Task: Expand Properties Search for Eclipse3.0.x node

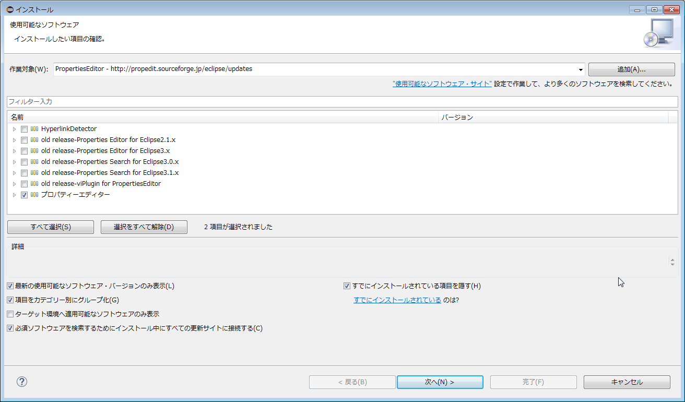Action: (14, 162)
